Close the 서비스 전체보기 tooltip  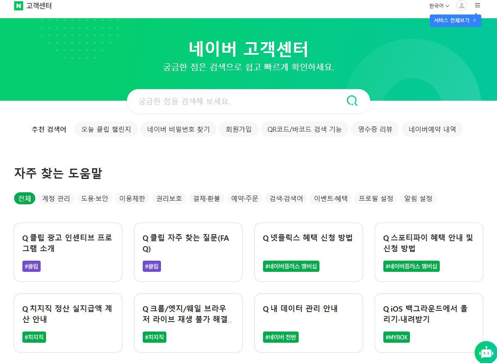tap(475, 20)
